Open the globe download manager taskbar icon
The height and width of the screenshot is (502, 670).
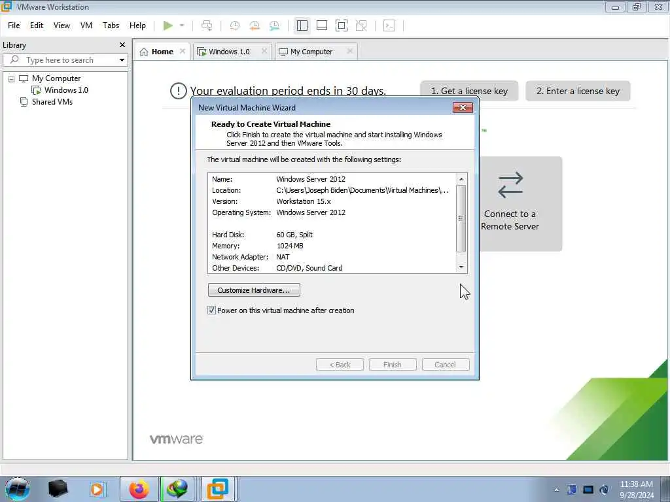click(x=177, y=489)
